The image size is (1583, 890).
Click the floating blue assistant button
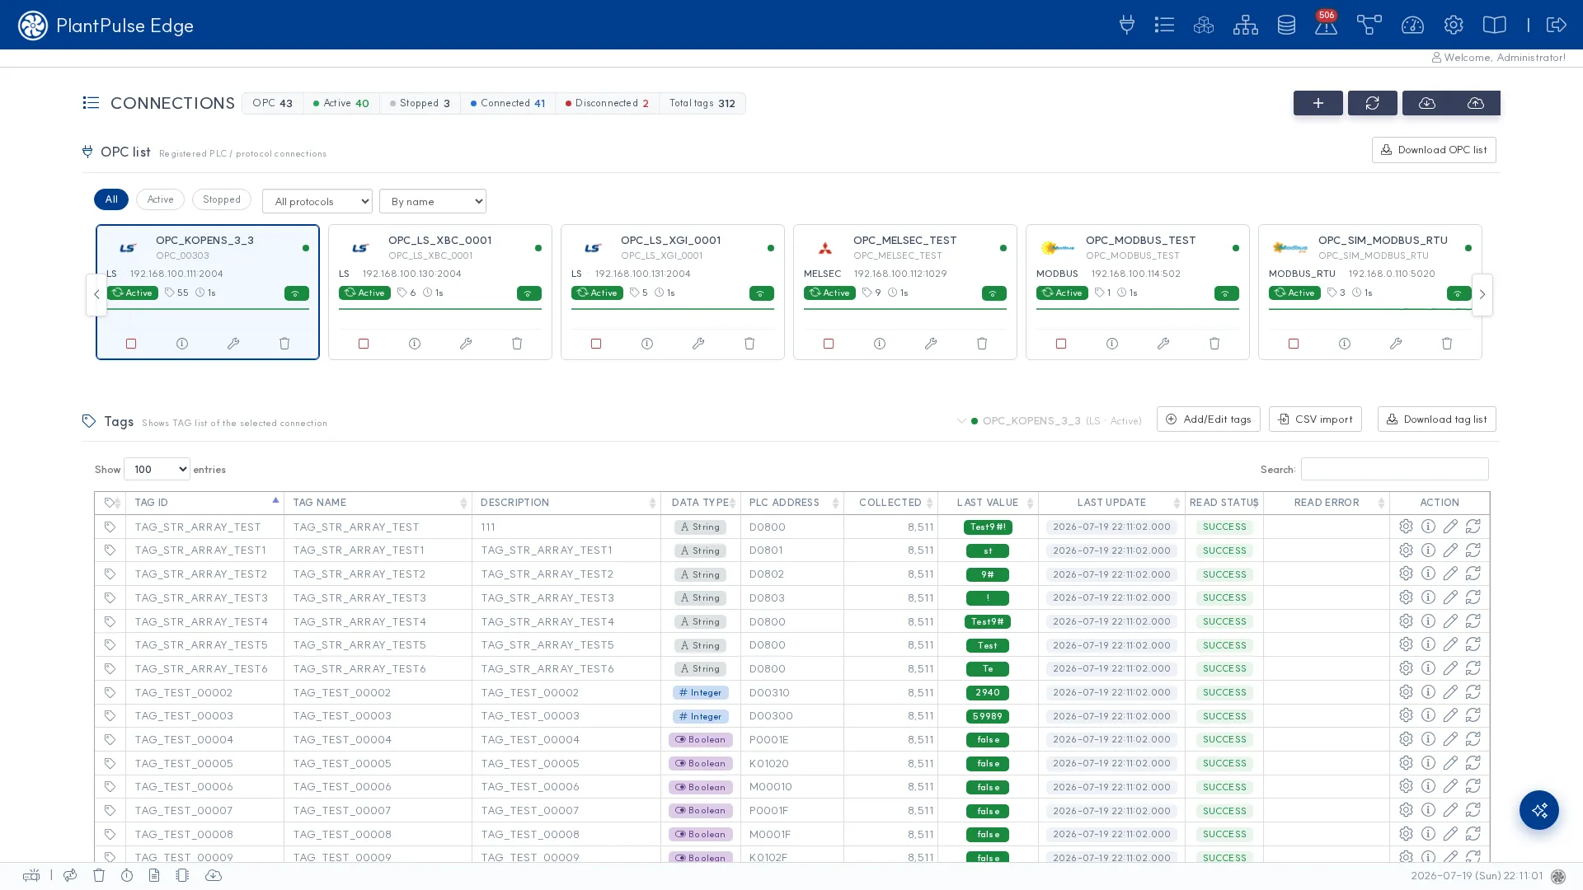[1538, 810]
